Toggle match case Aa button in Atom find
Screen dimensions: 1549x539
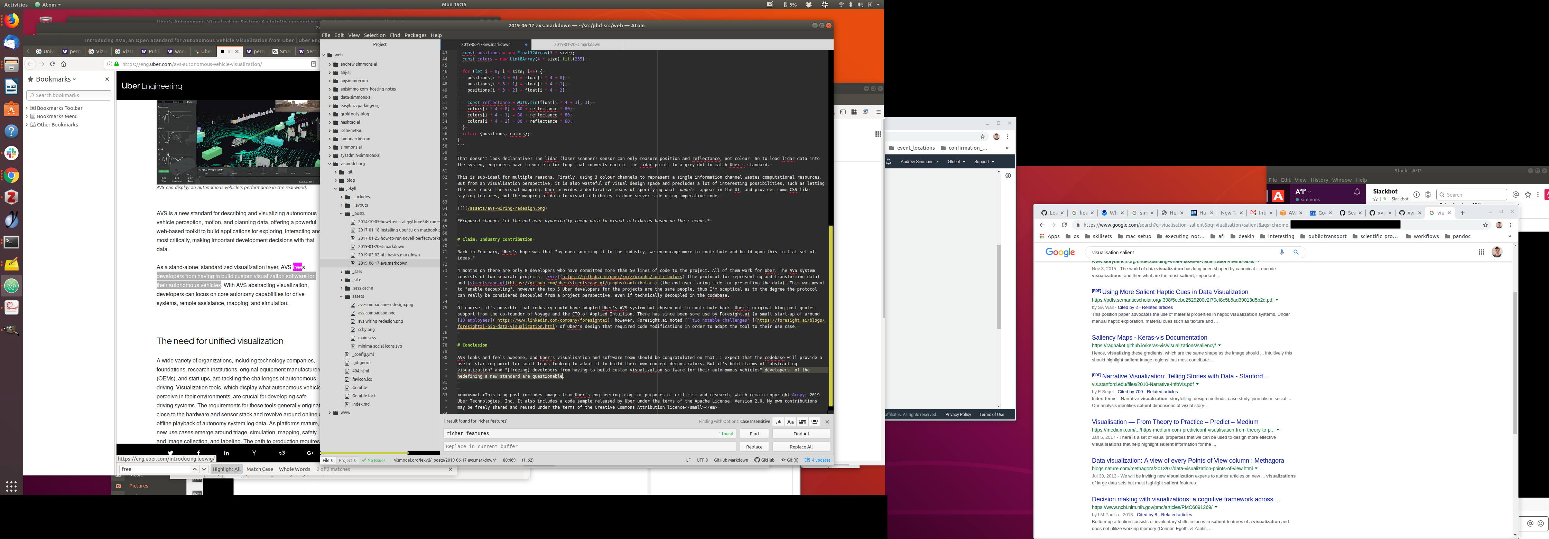[x=790, y=422]
